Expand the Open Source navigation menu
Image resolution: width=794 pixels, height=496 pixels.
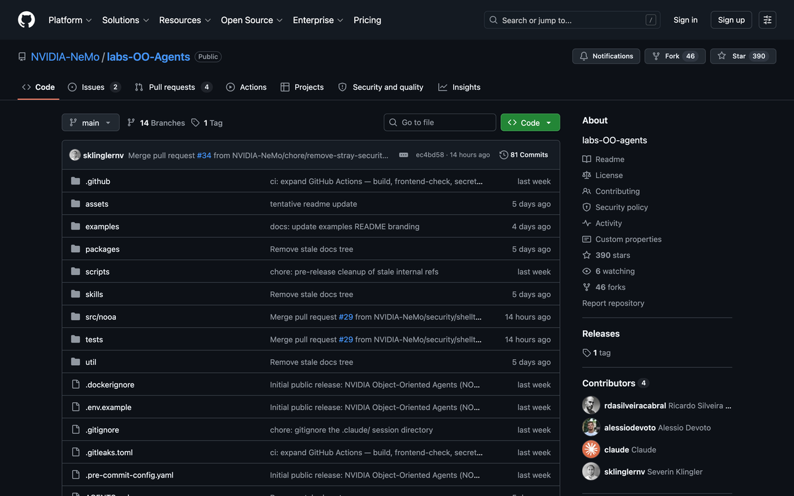pos(252,20)
